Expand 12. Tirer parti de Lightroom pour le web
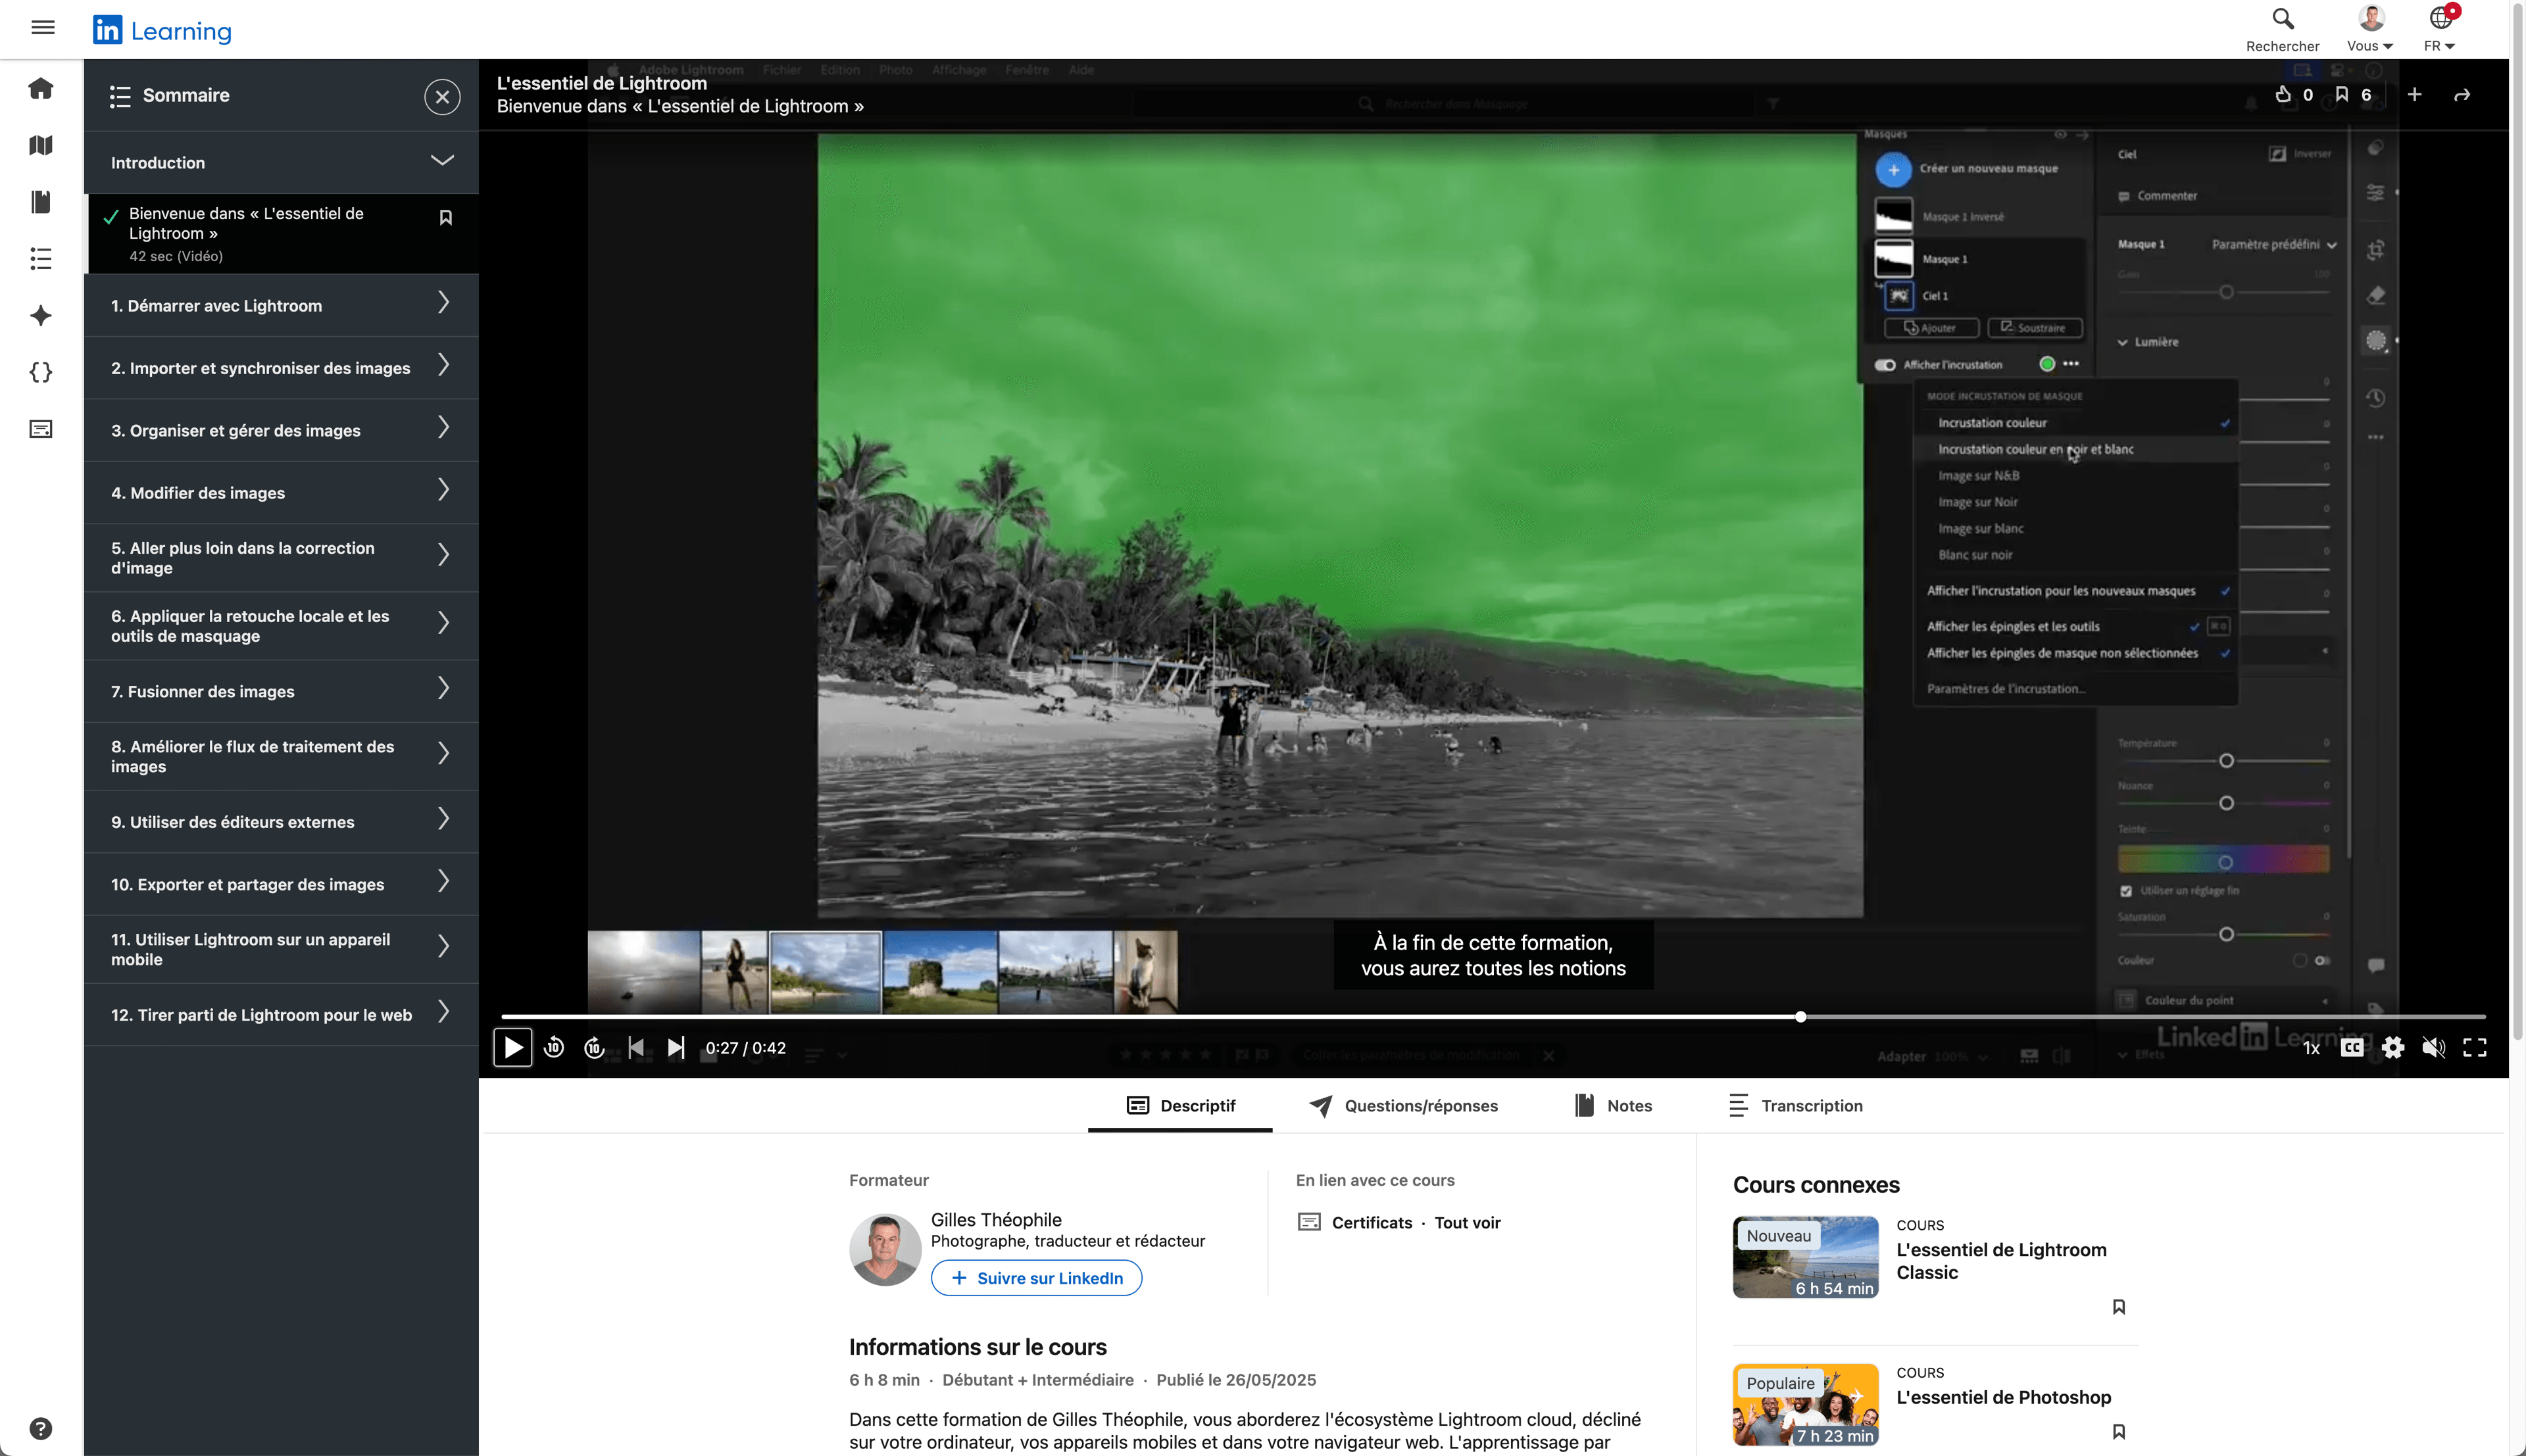Screen dimensions: 2526x1456 (281, 1015)
